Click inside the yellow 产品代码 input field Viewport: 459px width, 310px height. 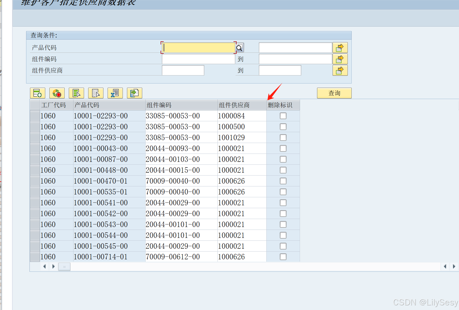[x=198, y=48]
